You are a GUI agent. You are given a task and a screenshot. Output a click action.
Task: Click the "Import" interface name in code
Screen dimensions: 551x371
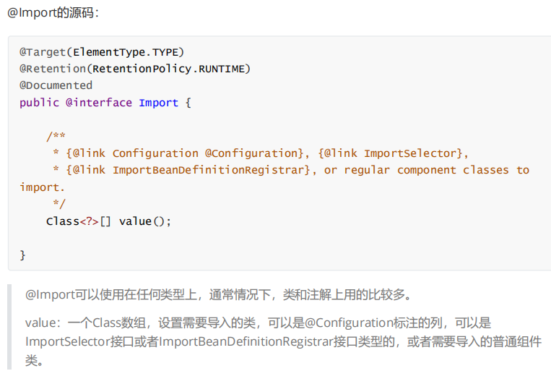click(158, 103)
